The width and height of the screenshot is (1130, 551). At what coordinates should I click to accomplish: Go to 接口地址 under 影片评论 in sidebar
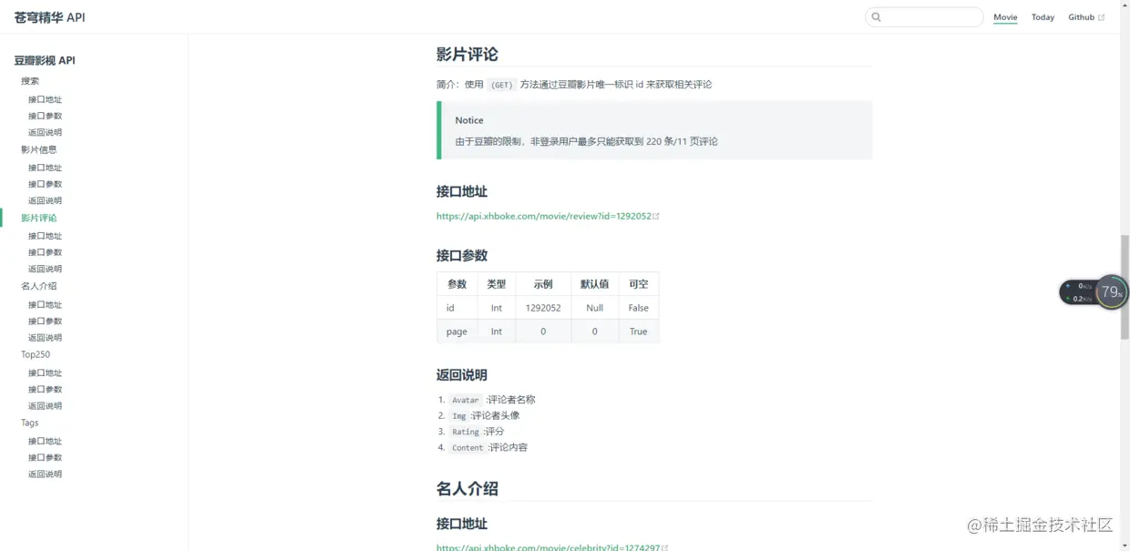(45, 236)
